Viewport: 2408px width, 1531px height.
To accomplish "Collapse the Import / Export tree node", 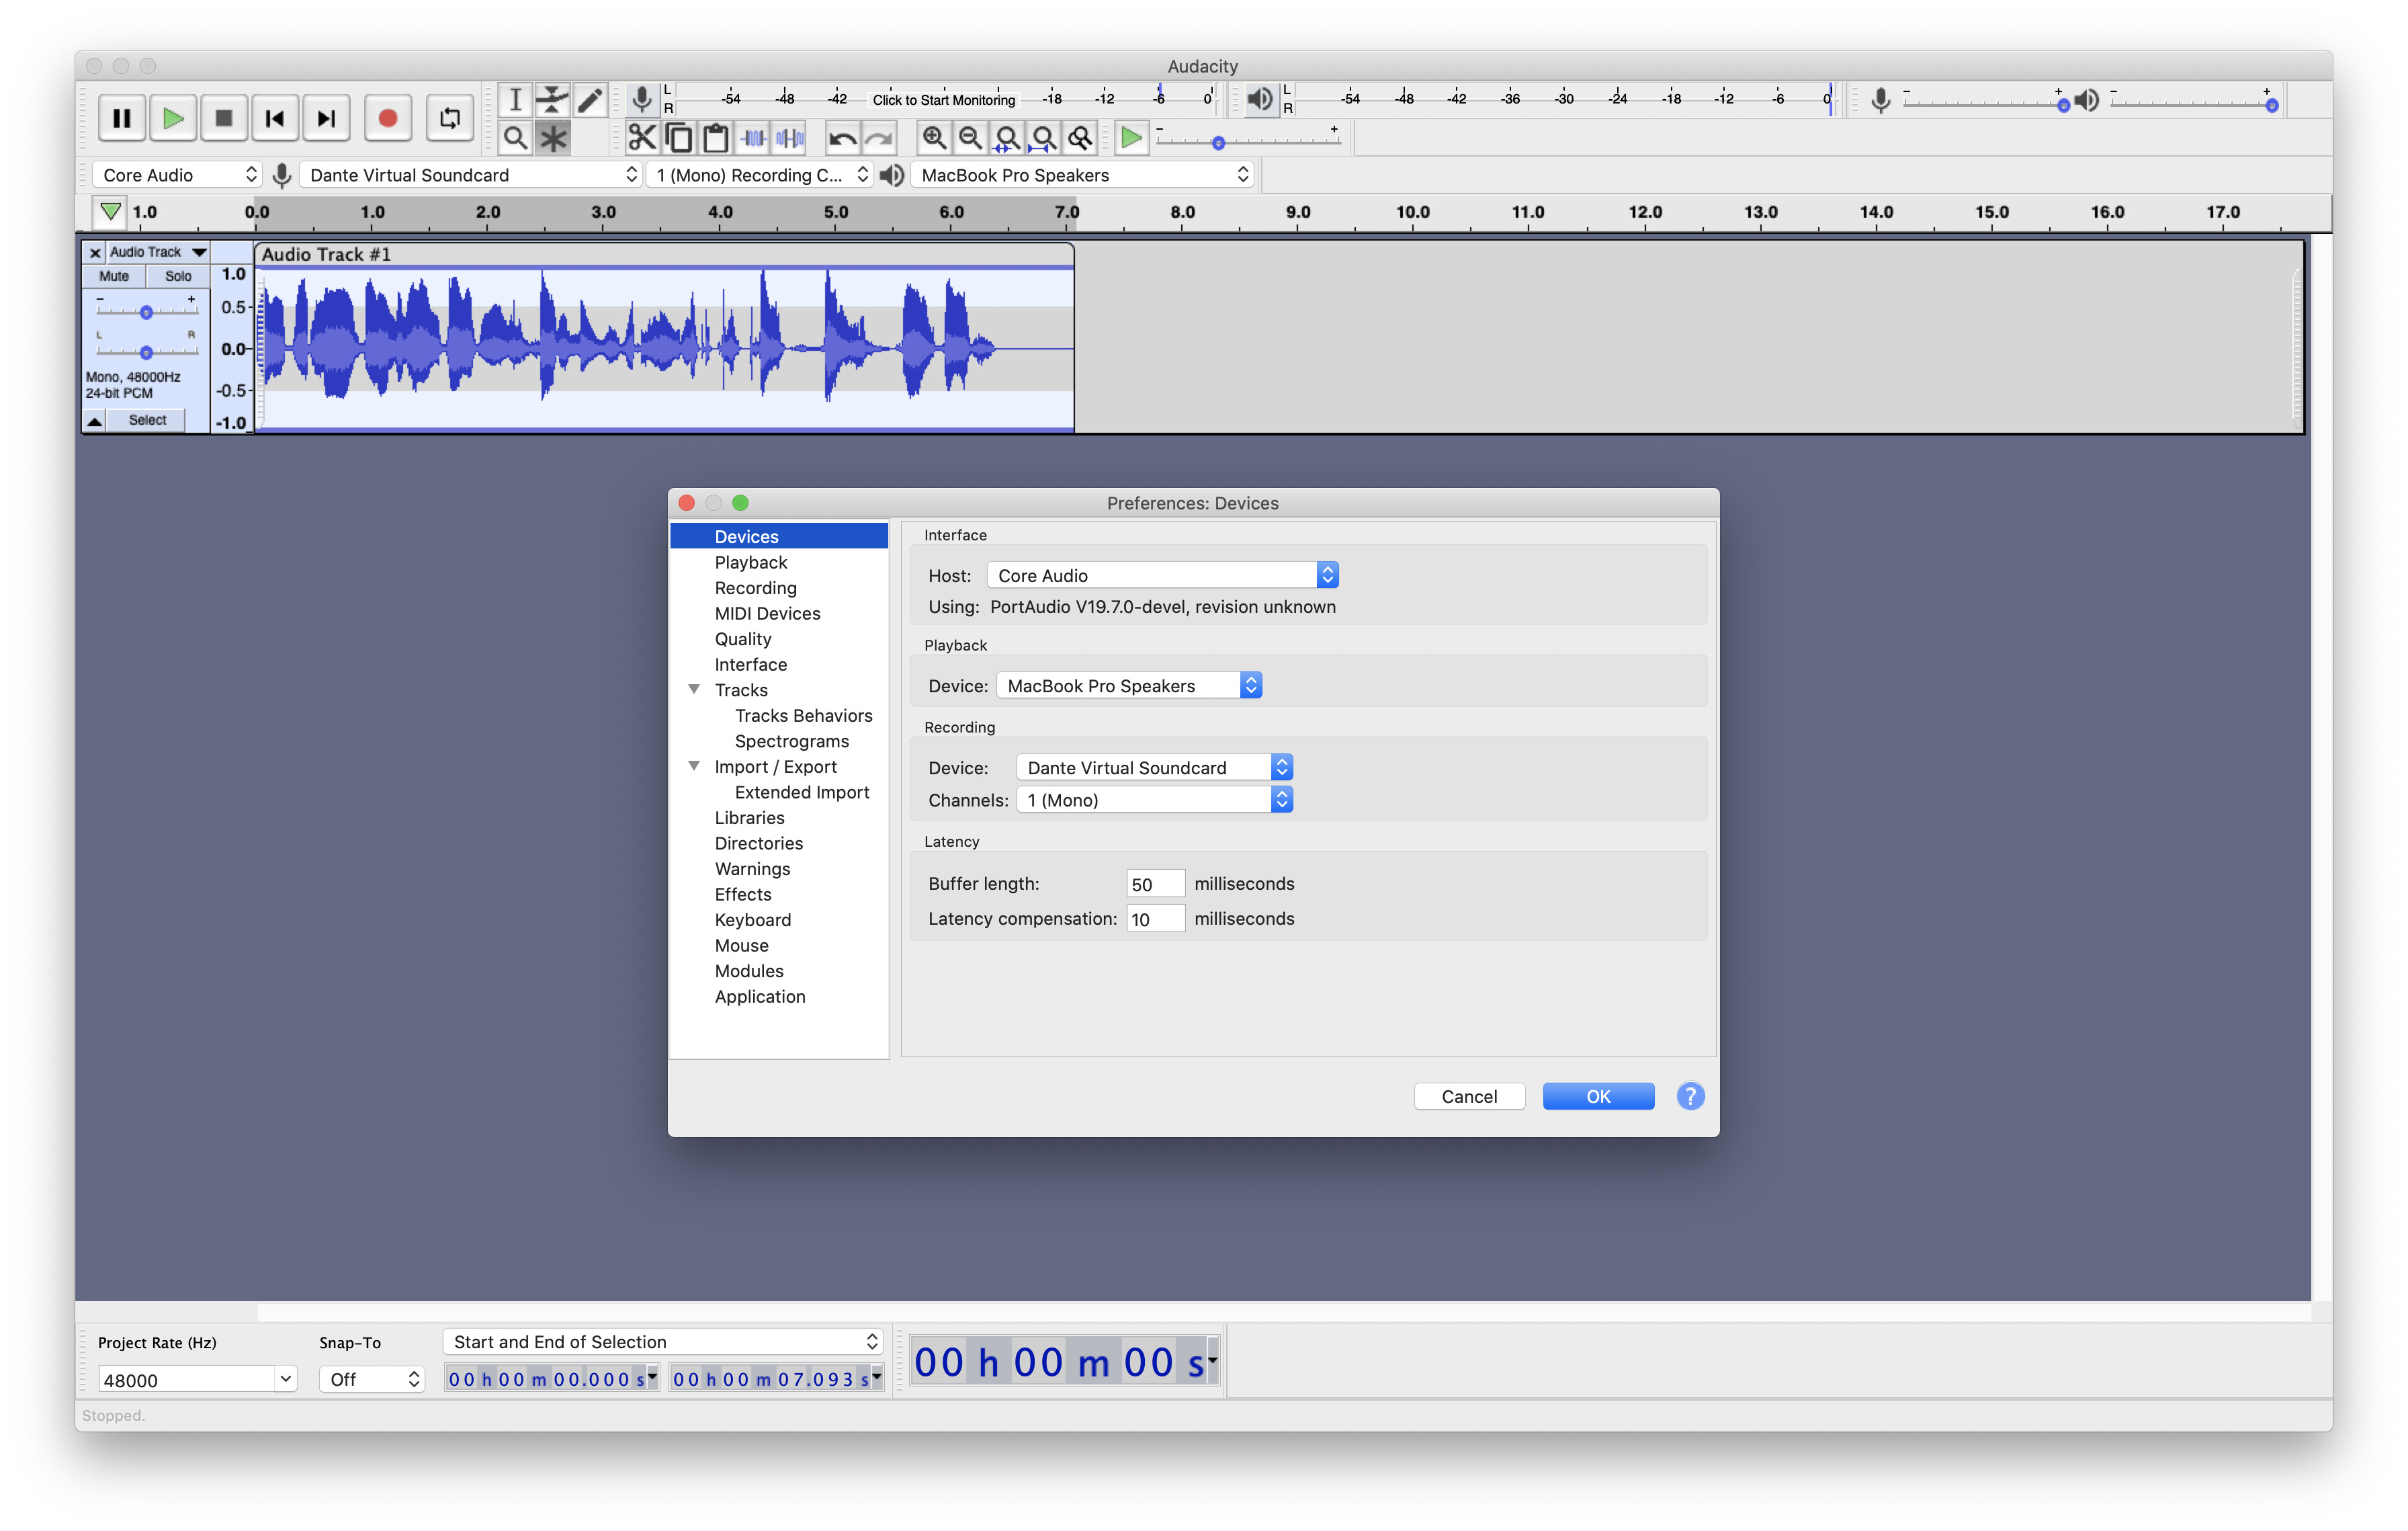I will click(x=694, y=766).
